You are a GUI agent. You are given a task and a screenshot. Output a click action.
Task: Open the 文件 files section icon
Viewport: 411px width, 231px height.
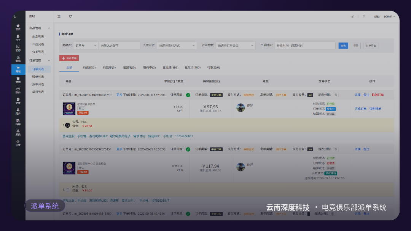click(18, 101)
